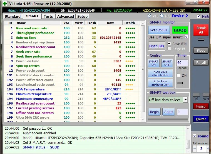Image resolution: width=211 pixels, height=154 pixels.
Task: Select the Current pending sectors row
Action: coord(72,108)
